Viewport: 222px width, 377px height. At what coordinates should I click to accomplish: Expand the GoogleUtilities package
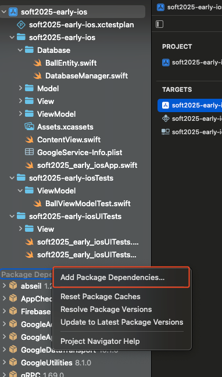pyautogui.click(x=4, y=362)
